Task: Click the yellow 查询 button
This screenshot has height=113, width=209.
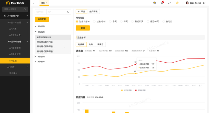Action: pos(83,28)
